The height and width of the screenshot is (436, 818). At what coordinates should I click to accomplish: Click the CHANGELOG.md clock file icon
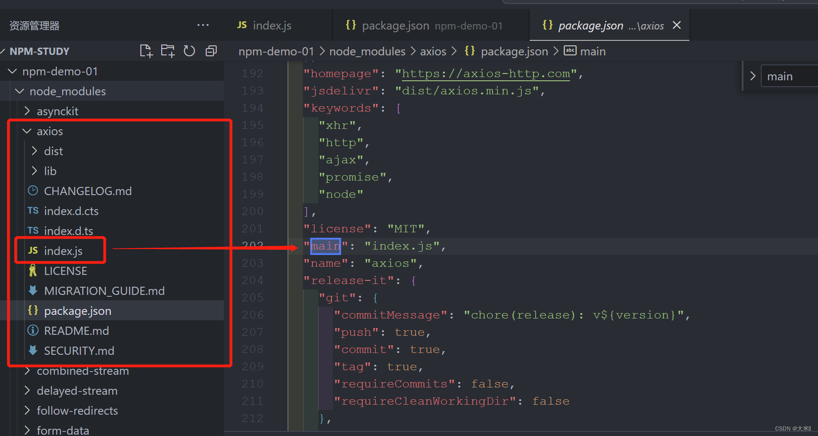click(x=33, y=191)
